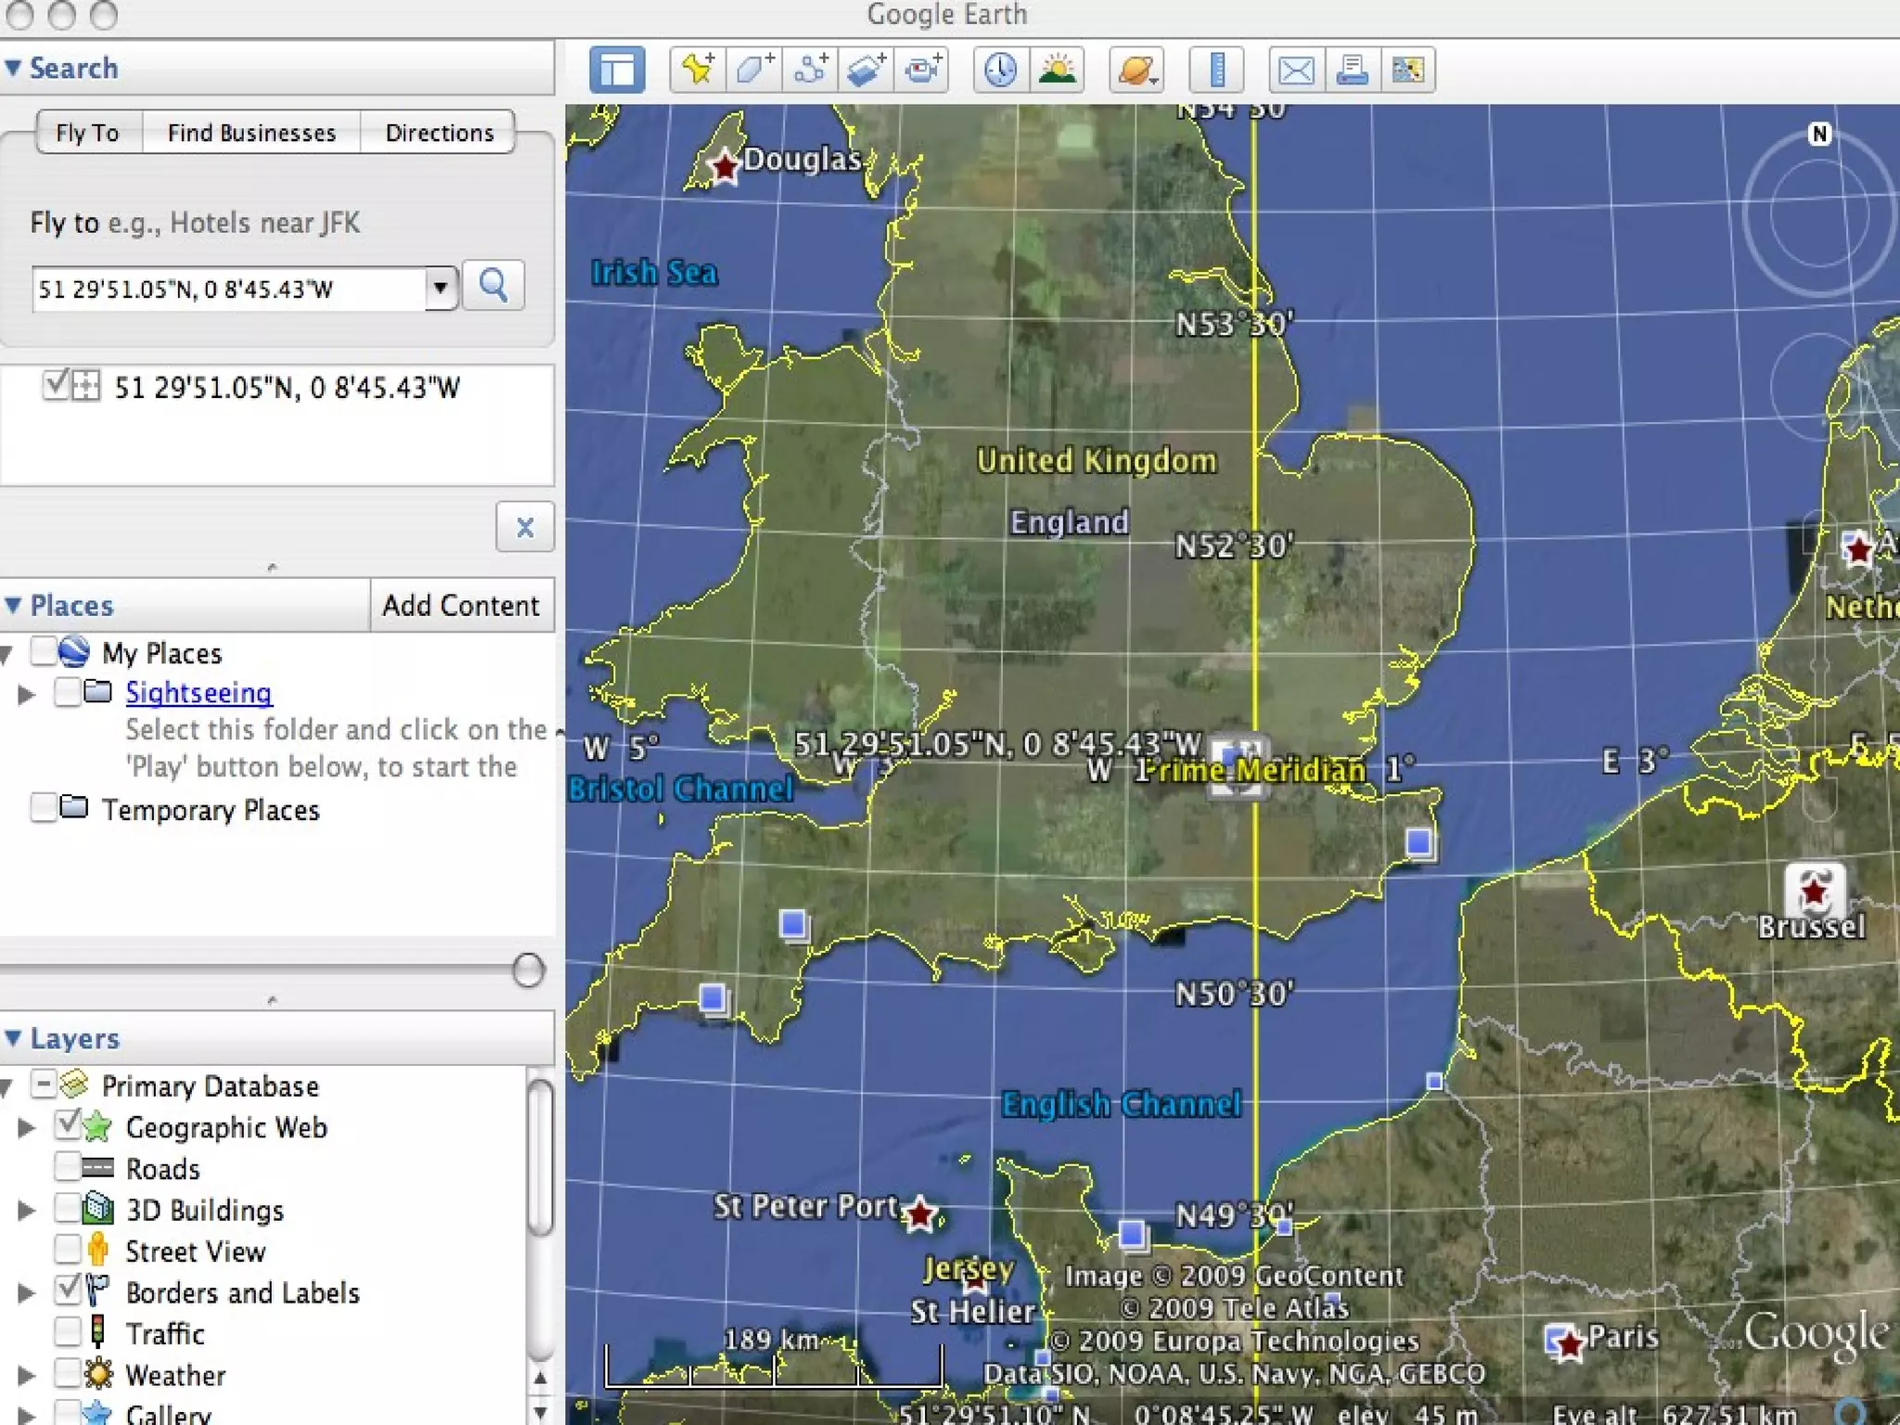Collapse the Layers panel triangle
The width and height of the screenshot is (1900, 1425).
tap(13, 1037)
